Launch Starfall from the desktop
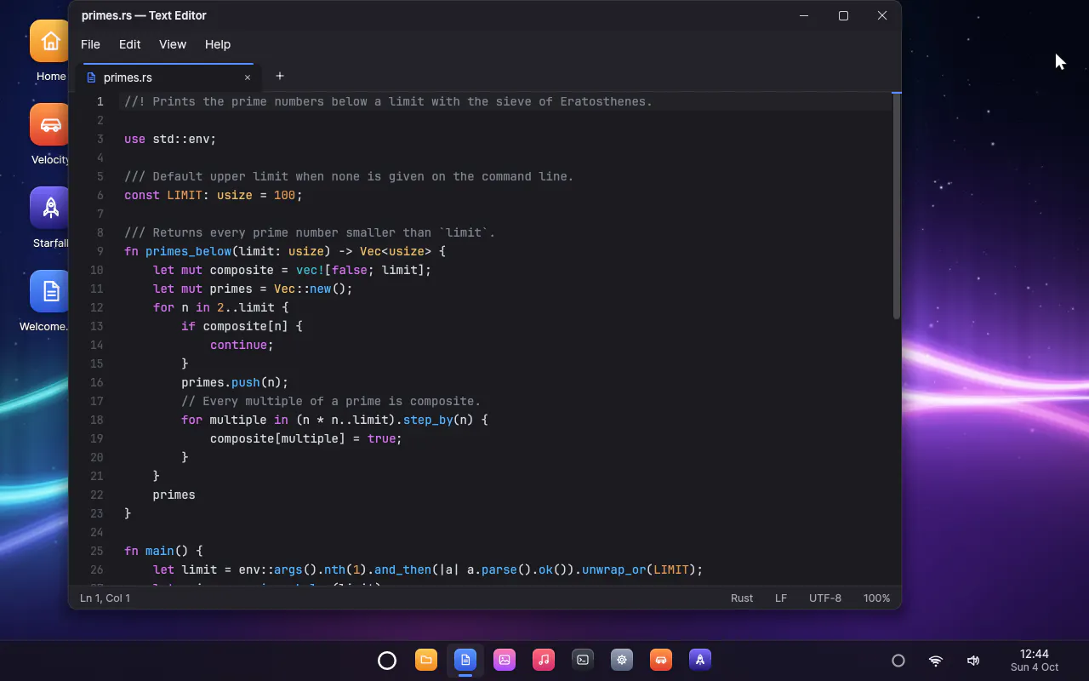The image size is (1089, 681). (x=51, y=218)
